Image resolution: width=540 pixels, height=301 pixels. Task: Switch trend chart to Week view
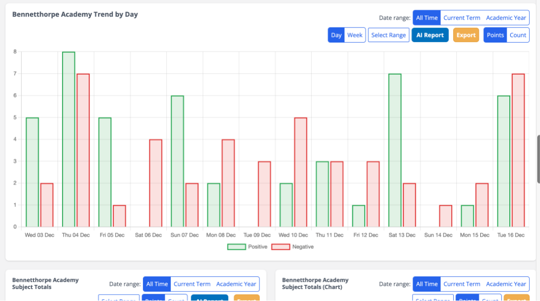click(x=355, y=35)
